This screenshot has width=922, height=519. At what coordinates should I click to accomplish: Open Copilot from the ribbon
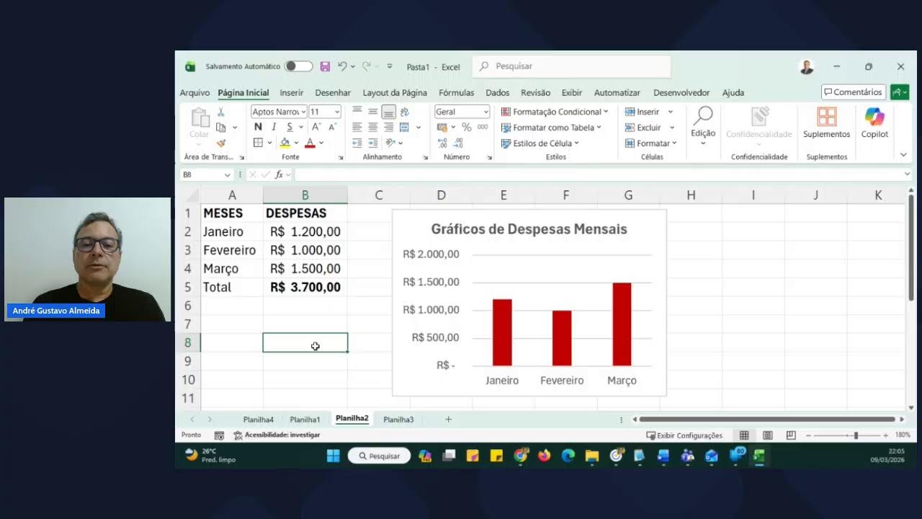click(x=874, y=123)
